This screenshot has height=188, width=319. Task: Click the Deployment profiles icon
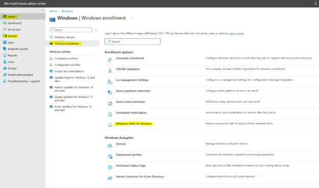click(110, 156)
